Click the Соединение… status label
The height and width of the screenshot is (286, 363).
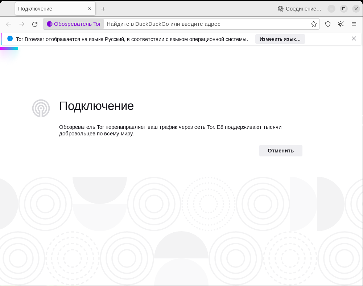point(303,9)
